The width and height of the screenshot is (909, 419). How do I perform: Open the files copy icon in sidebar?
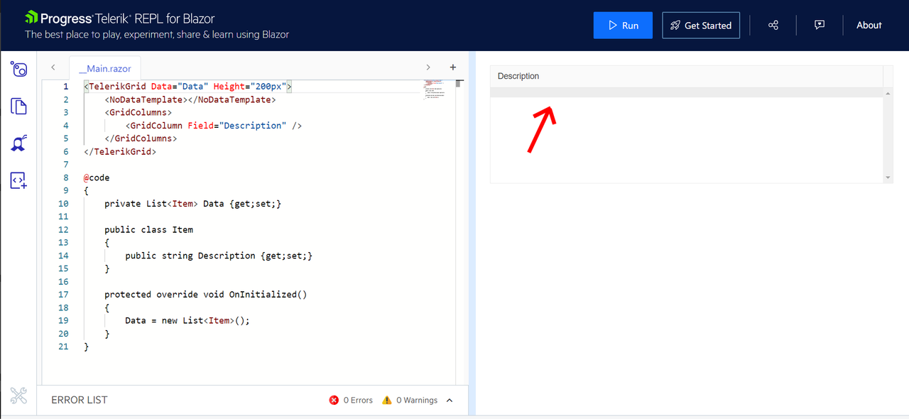tap(19, 107)
